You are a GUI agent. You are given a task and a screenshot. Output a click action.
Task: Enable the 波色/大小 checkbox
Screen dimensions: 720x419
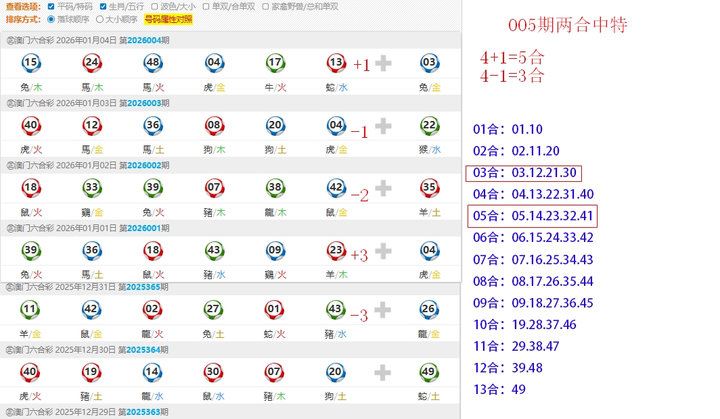155,7
